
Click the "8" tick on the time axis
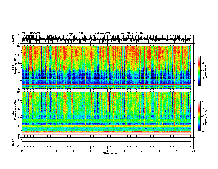[x=159, y=151]
